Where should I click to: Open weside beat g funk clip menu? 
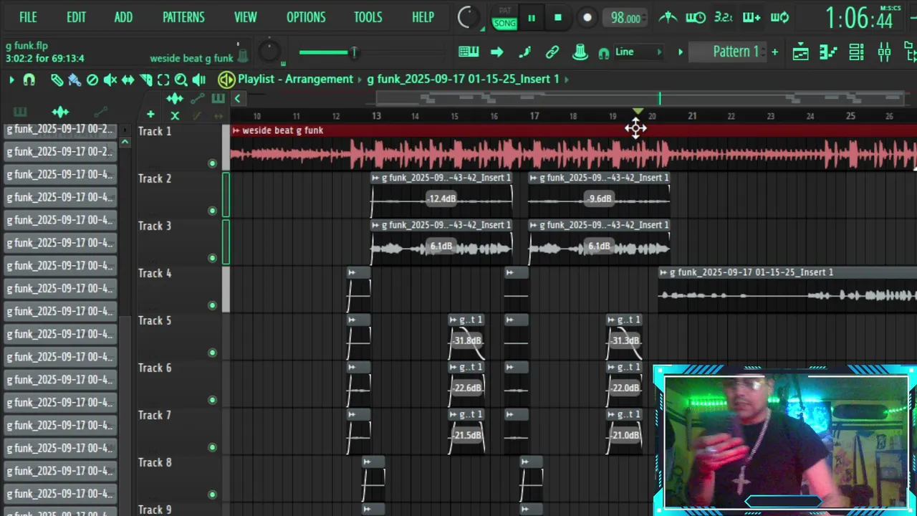pyautogui.click(x=236, y=130)
